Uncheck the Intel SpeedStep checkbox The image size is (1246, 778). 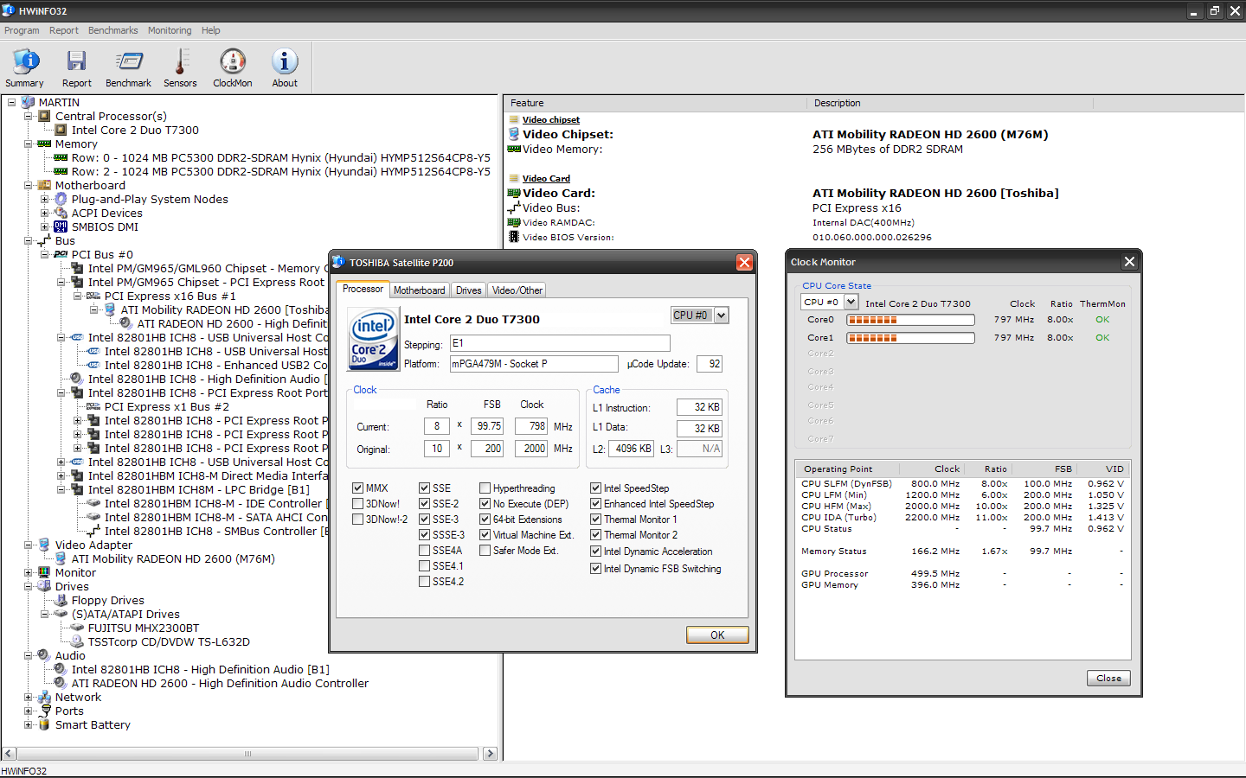(x=596, y=488)
